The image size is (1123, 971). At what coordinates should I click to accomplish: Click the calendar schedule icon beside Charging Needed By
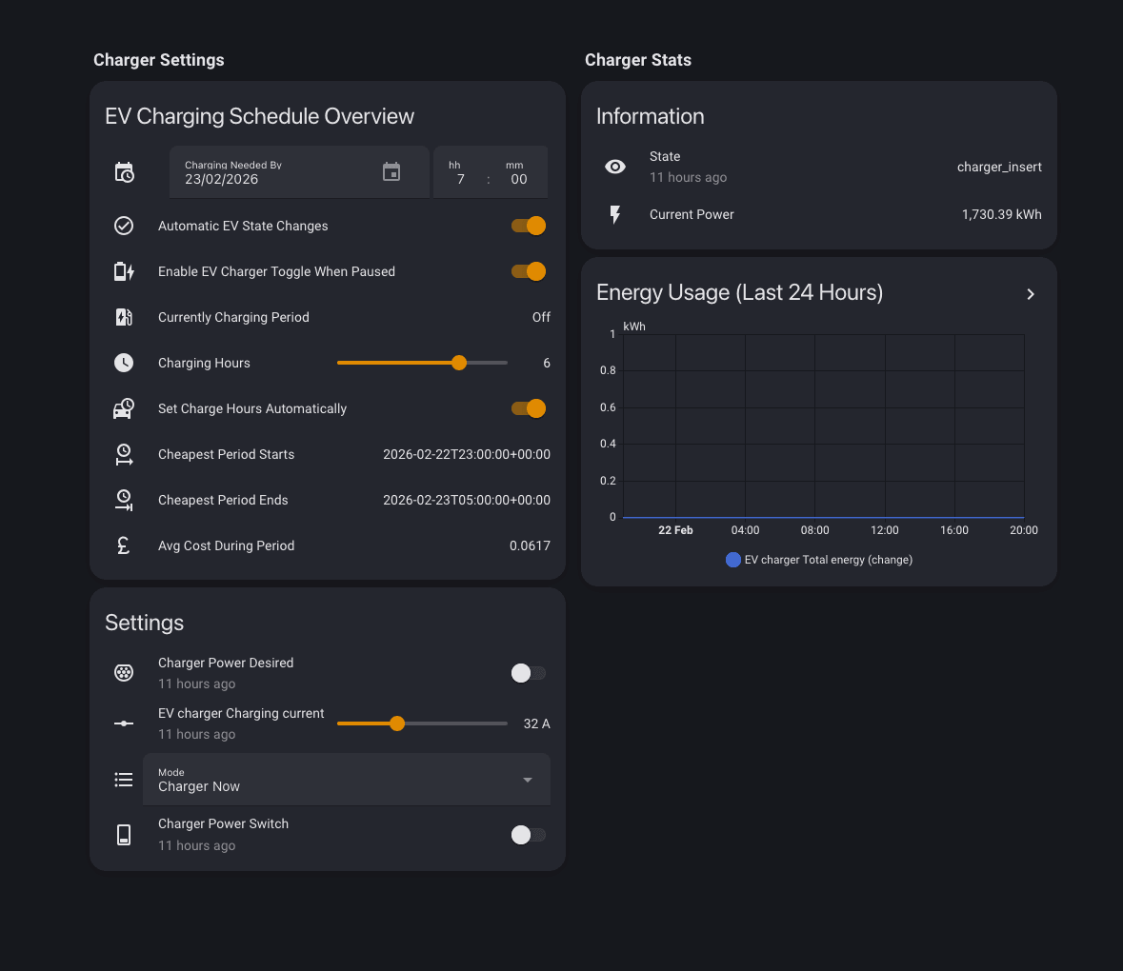tap(124, 171)
